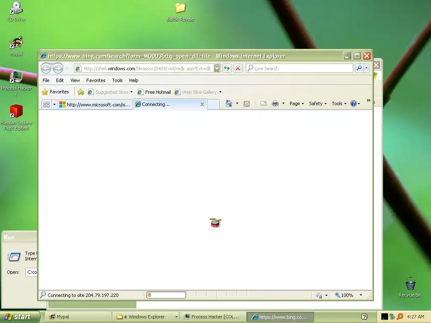Open the recent pages dropdown arrow
Image resolution: width=431 pixels, height=323 pixels.
point(67,69)
